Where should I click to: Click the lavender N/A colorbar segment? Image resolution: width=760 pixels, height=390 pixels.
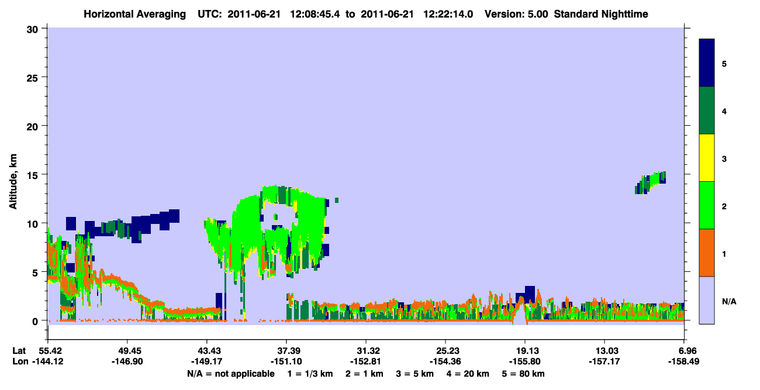707,300
